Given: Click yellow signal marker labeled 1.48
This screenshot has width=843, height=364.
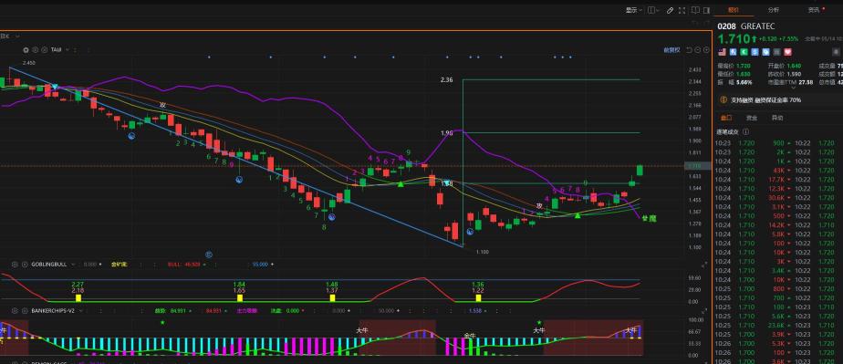Looking at the screenshot, I should click(332, 298).
